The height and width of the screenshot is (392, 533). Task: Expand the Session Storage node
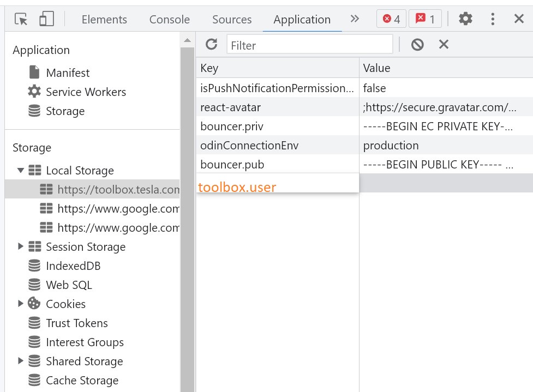[21, 246]
